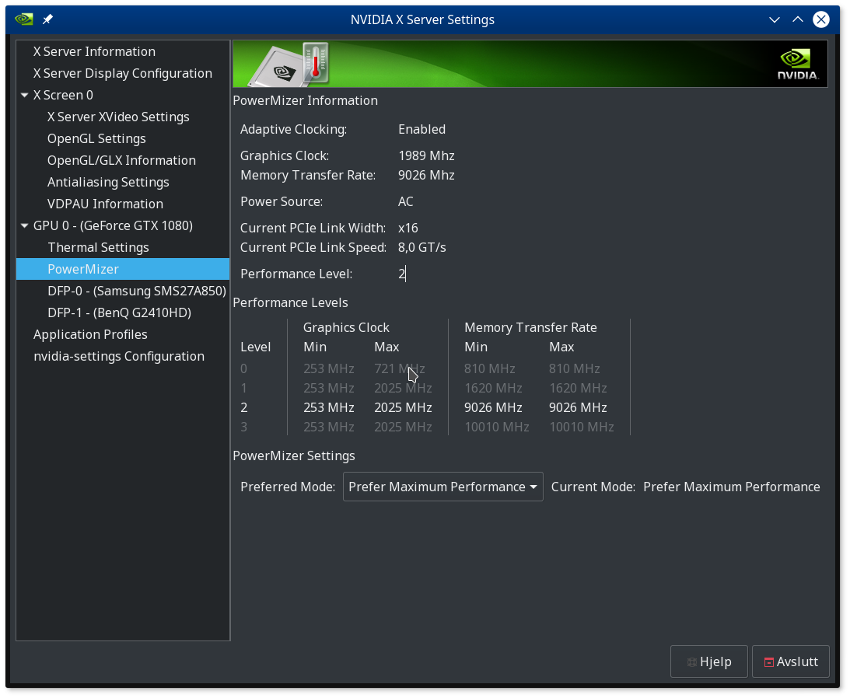Collapse the GPU 0 GeForce GTX 1080 node
This screenshot has height=698, width=850.
(x=24, y=225)
